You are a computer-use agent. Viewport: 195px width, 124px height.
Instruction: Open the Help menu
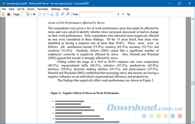66,9
